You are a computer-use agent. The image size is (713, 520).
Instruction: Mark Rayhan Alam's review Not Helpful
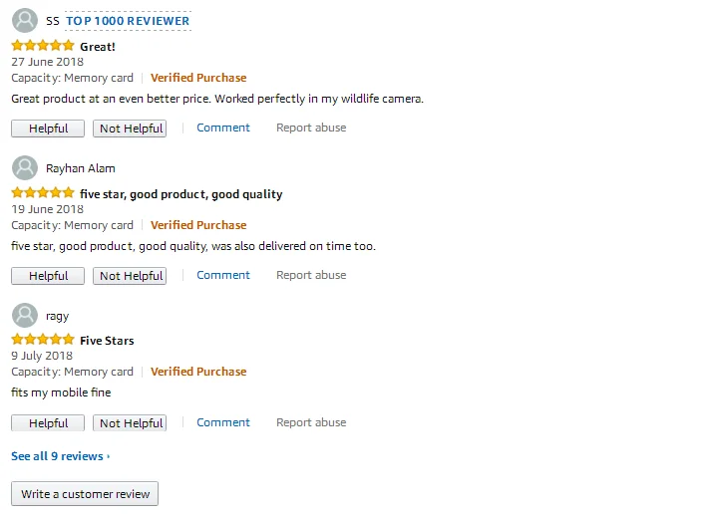click(x=130, y=276)
